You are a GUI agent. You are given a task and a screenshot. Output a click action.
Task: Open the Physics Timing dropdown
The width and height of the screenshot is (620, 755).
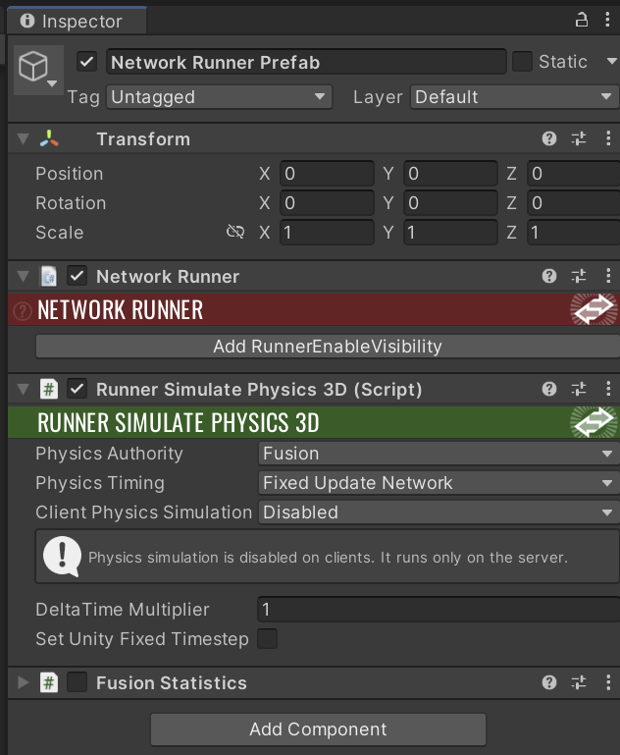439,483
